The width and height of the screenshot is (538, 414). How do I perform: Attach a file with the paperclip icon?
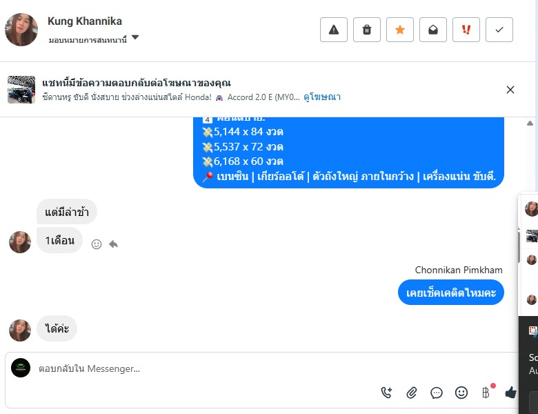coord(412,393)
